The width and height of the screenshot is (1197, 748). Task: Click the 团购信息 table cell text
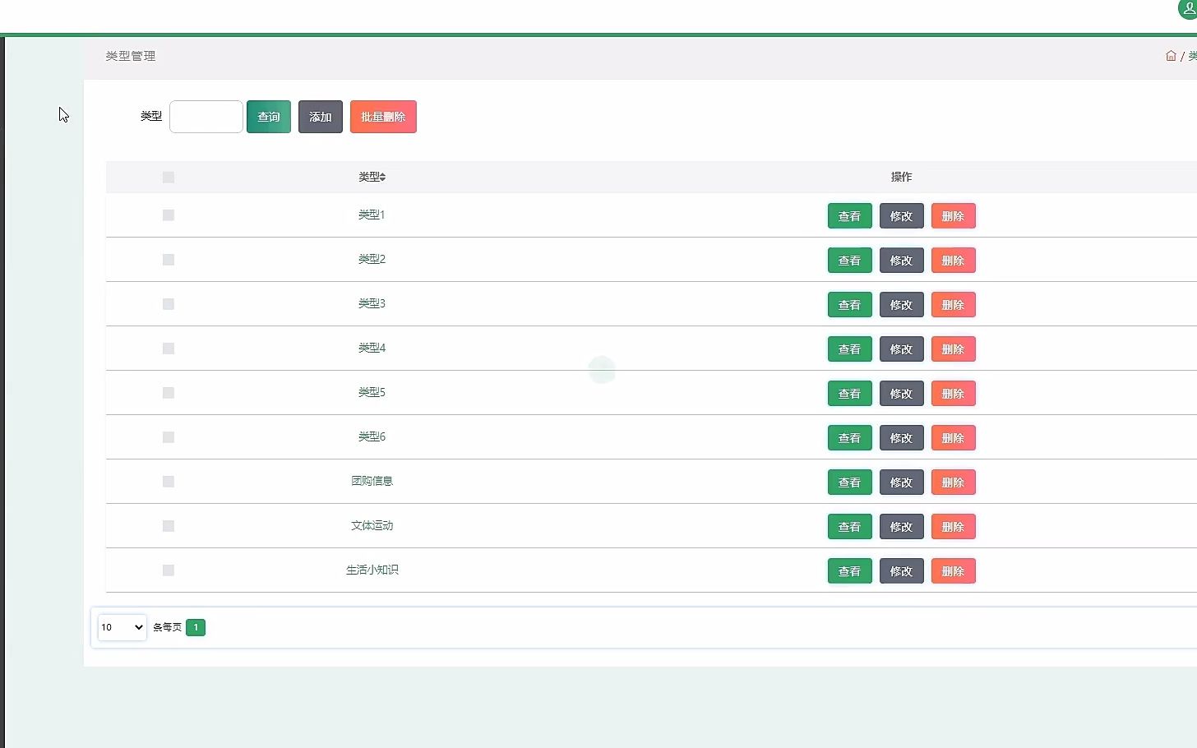tap(372, 481)
